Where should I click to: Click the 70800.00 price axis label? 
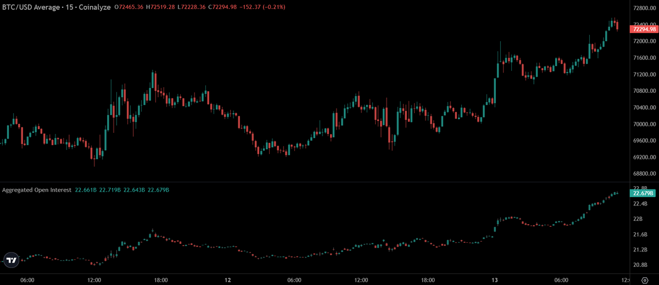644,91
